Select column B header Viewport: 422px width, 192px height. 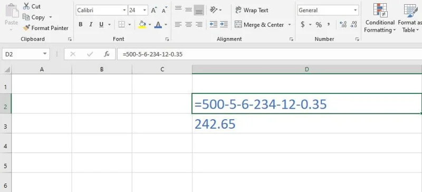102,70
